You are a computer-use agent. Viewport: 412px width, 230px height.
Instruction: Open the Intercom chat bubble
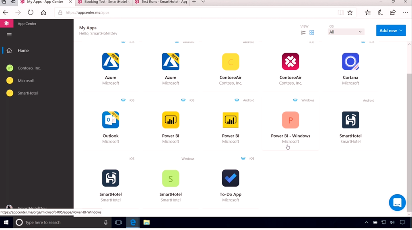tap(397, 203)
